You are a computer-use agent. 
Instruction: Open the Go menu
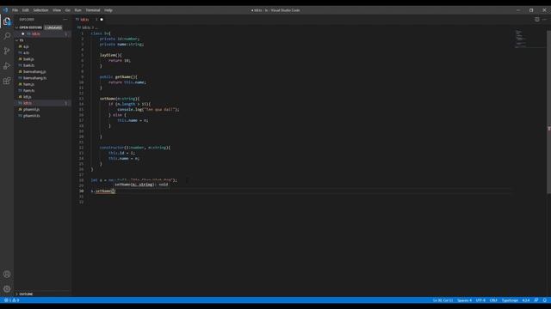[68, 10]
